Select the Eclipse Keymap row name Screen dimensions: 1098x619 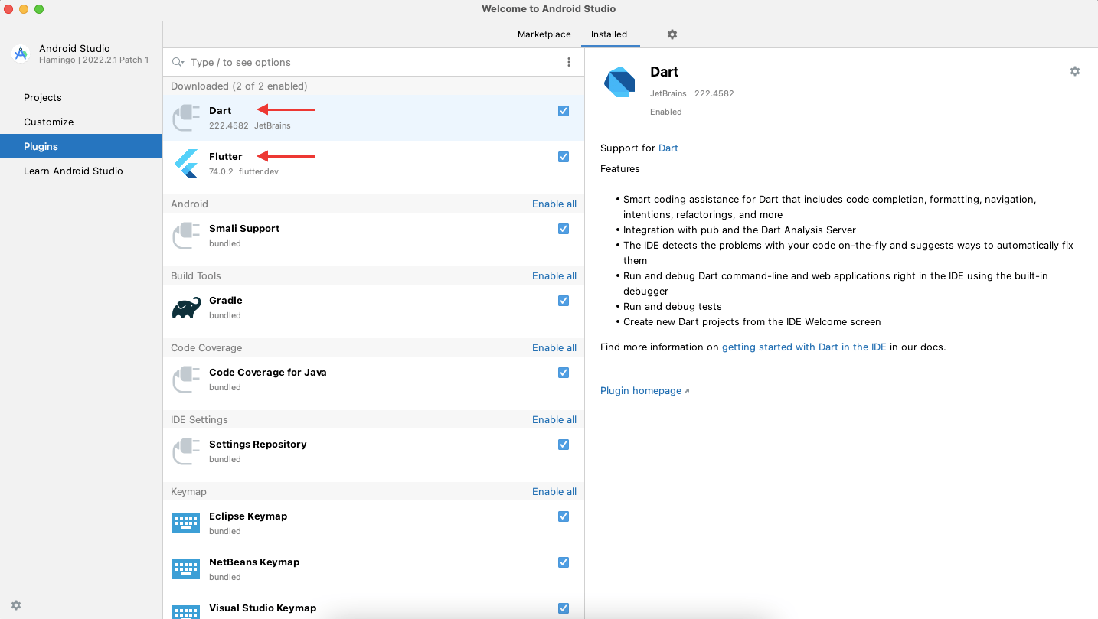click(x=248, y=516)
